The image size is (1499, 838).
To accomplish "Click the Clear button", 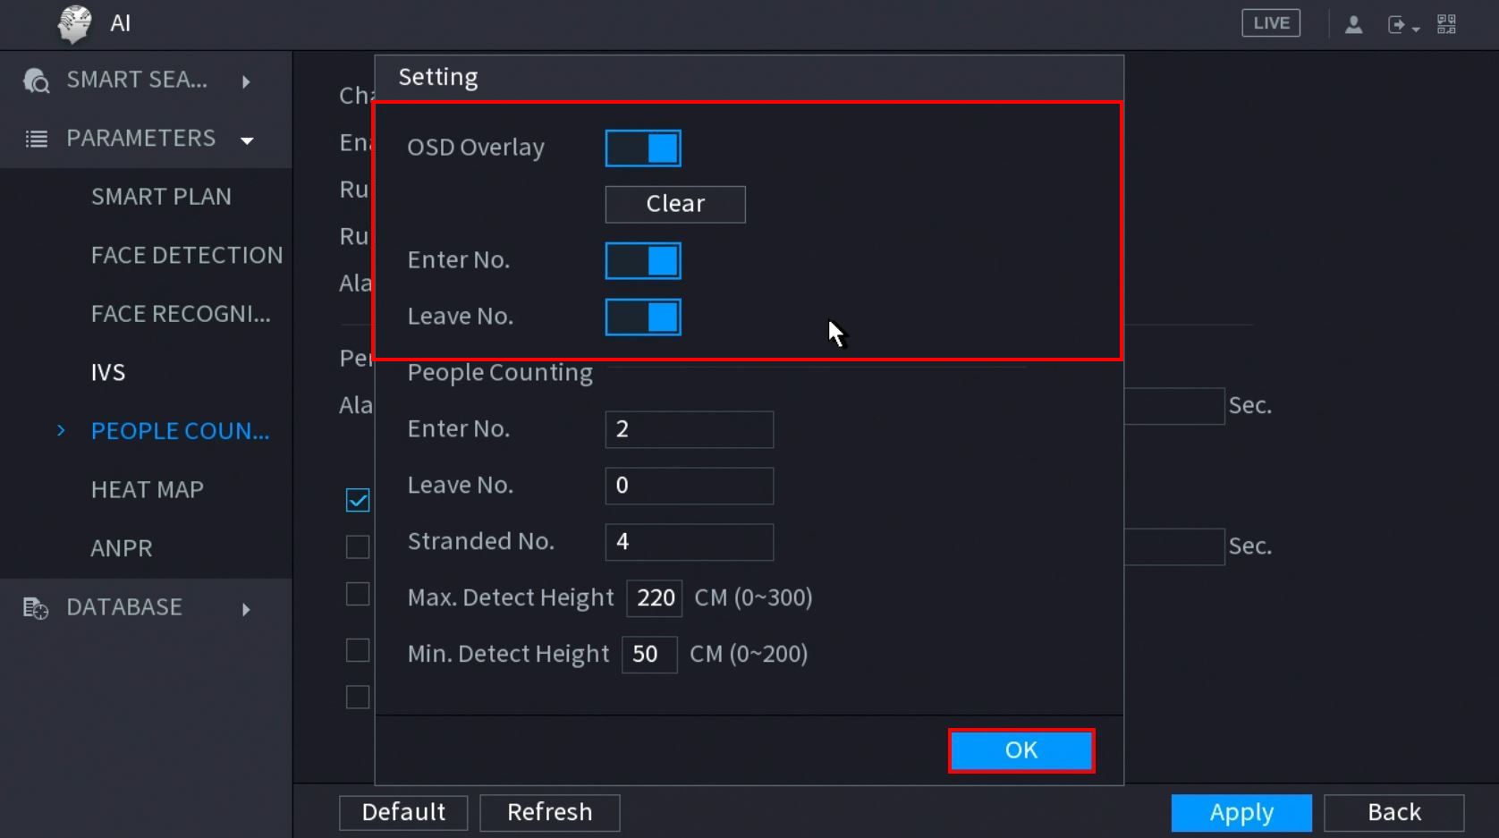I will point(675,204).
